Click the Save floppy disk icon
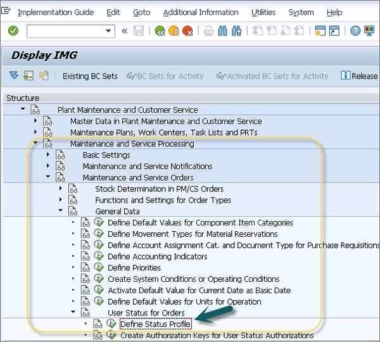 pyautogui.click(x=139, y=31)
